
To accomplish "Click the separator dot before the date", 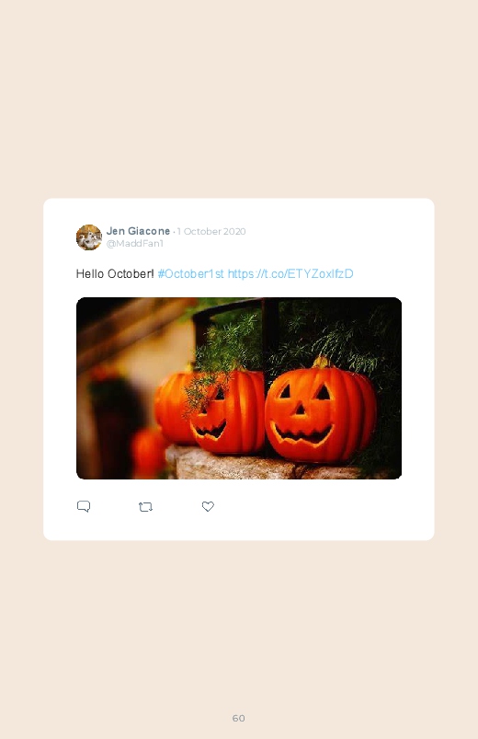I will (174, 232).
